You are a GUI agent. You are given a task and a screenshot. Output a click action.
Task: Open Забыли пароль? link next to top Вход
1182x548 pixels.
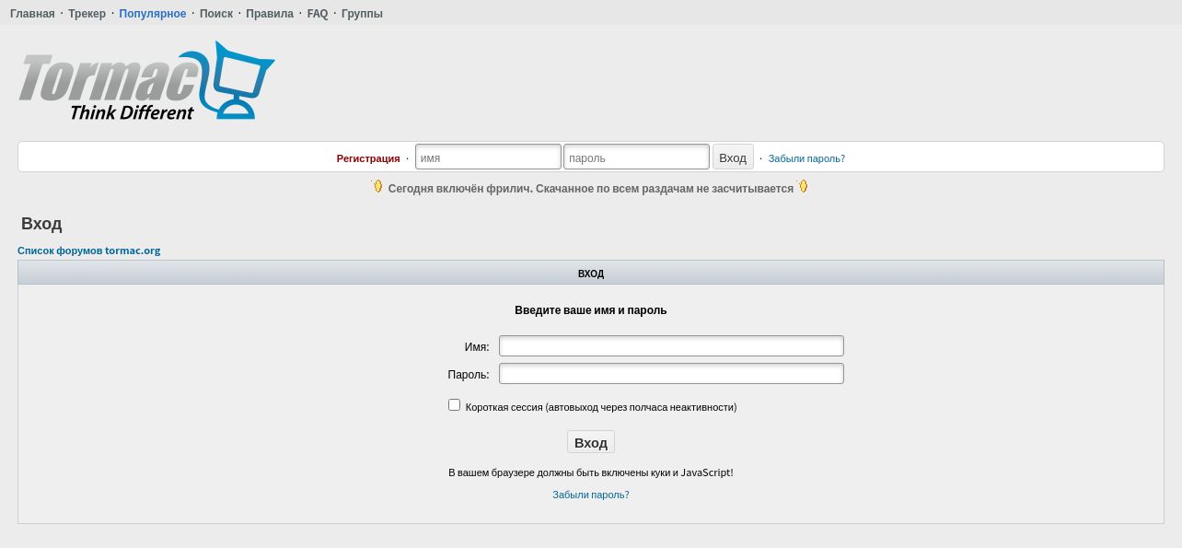click(x=806, y=158)
